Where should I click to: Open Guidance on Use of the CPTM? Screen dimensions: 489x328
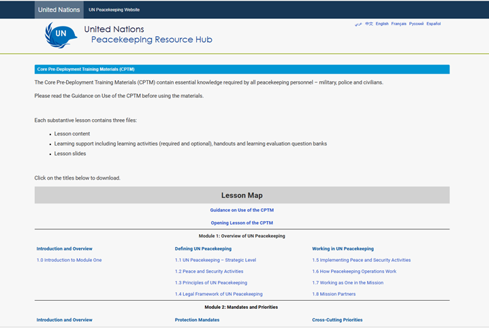click(242, 210)
